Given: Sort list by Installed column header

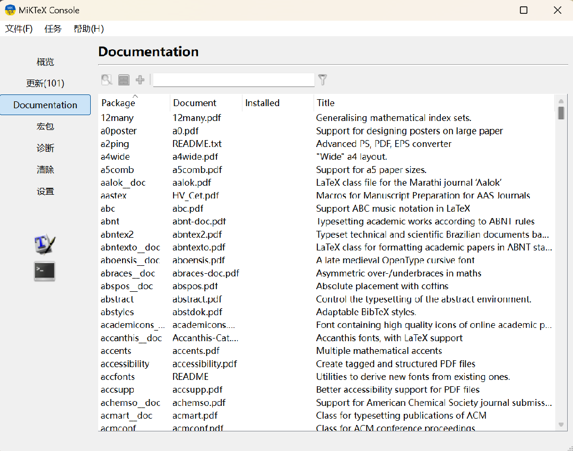Looking at the screenshot, I should pyautogui.click(x=262, y=103).
